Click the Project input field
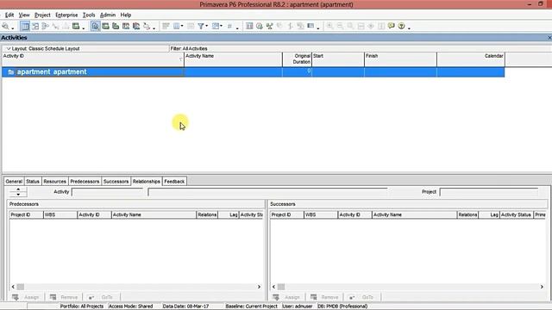The image size is (552, 310). pos(489,192)
